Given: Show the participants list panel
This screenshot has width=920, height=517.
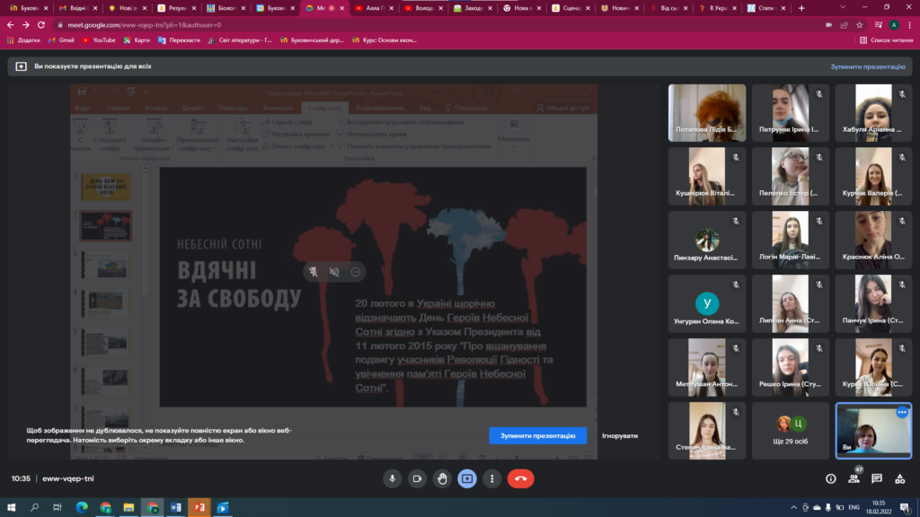Looking at the screenshot, I should 854,478.
